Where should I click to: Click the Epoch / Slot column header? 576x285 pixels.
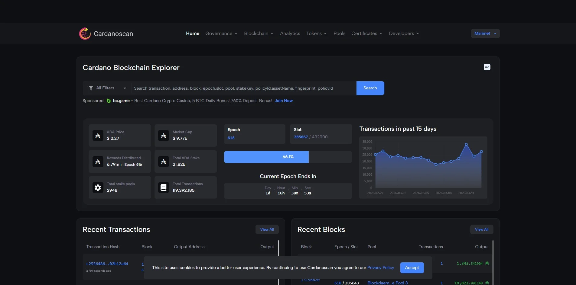[346, 247]
